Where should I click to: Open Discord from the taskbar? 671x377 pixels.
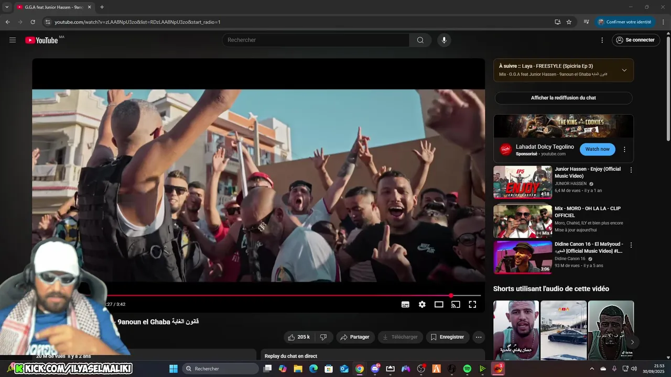pos(375,369)
